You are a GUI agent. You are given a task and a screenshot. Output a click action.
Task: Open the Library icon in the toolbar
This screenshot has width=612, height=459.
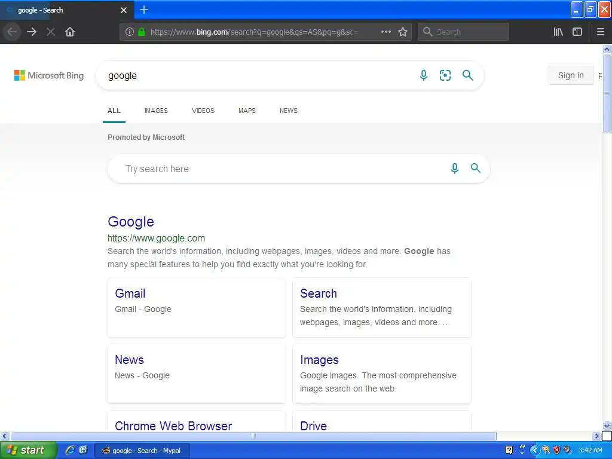click(x=558, y=32)
